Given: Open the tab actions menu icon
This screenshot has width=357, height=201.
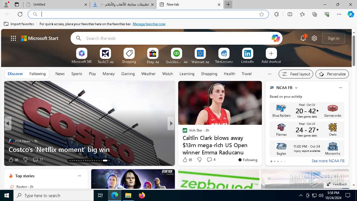Looking at the screenshot, I should (x=17, y=4).
